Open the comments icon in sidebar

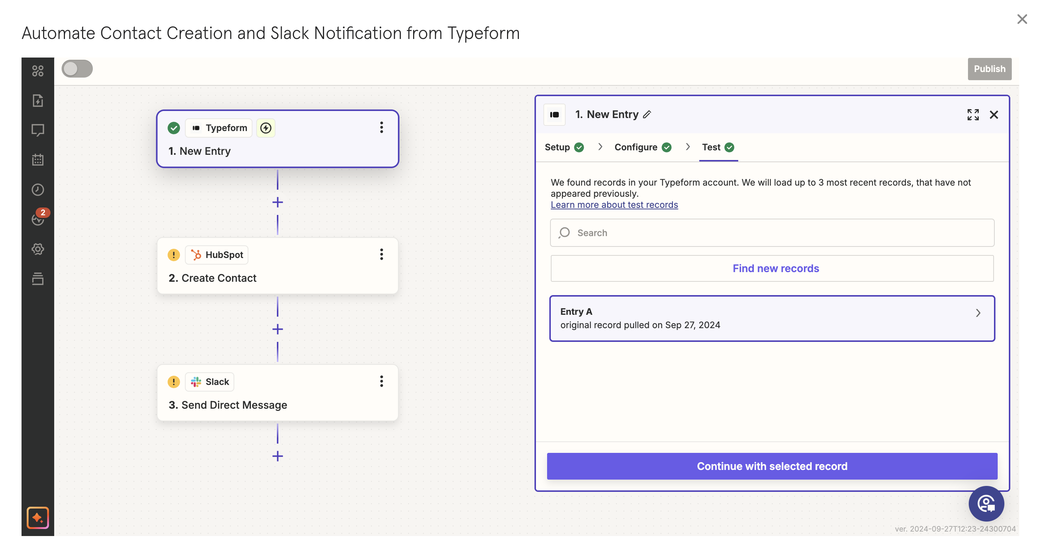click(x=37, y=130)
